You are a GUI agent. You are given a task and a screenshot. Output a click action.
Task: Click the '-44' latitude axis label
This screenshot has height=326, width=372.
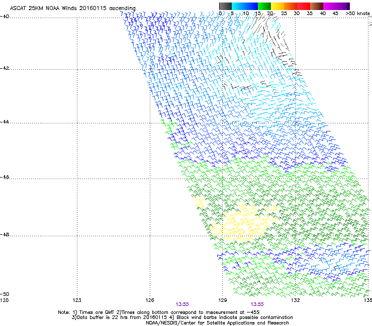tap(5, 122)
